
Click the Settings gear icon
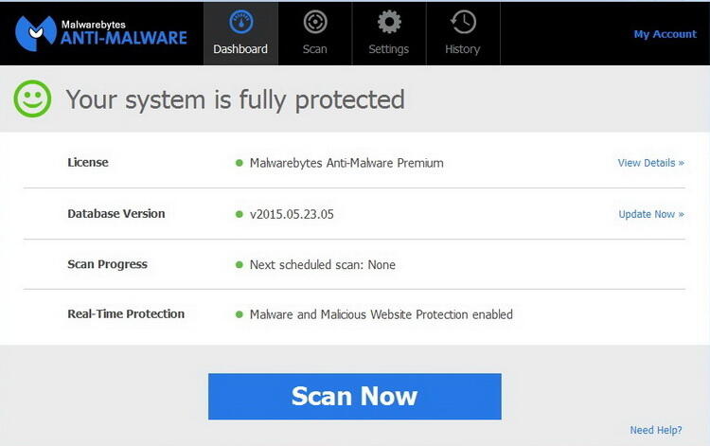389,22
